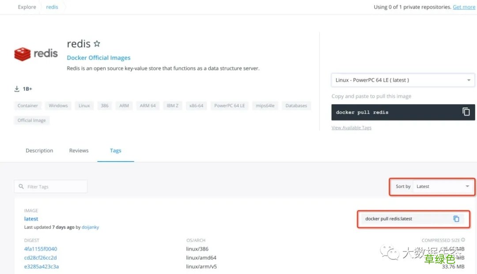
Task: Switch to the Description tab
Action: coord(39,150)
